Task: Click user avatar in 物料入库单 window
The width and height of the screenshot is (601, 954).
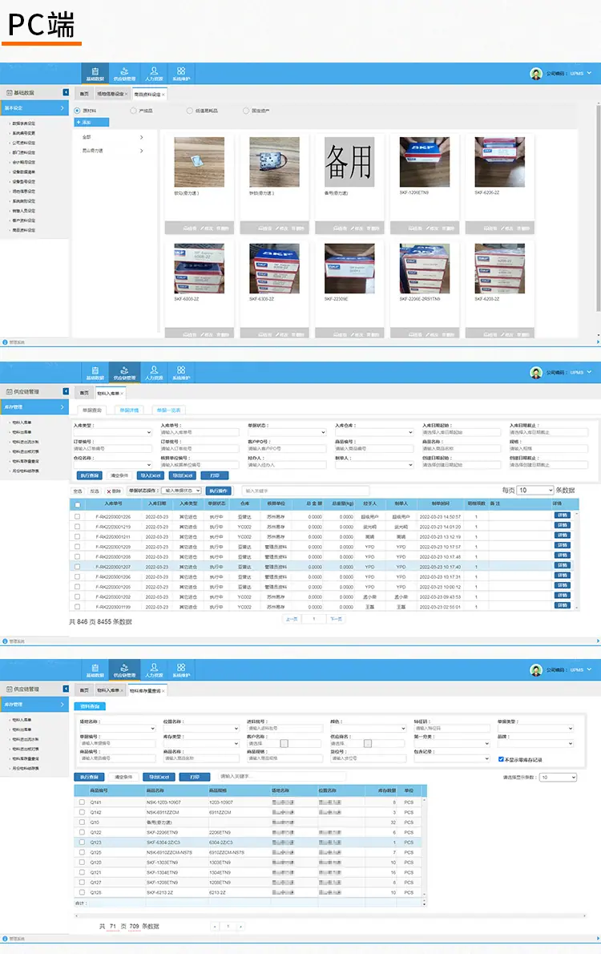Action: click(x=536, y=372)
